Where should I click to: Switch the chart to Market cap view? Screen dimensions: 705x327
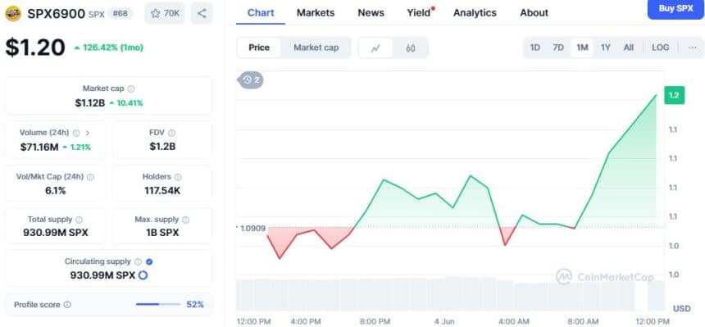click(x=316, y=48)
